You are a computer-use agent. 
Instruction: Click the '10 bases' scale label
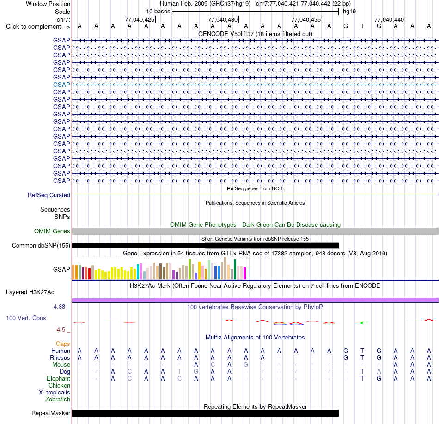coord(158,12)
